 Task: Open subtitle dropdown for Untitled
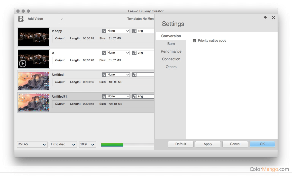click(118, 74)
